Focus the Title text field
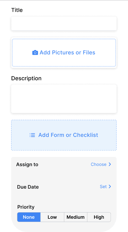Viewport: 128px width, 232px height. [64, 24]
